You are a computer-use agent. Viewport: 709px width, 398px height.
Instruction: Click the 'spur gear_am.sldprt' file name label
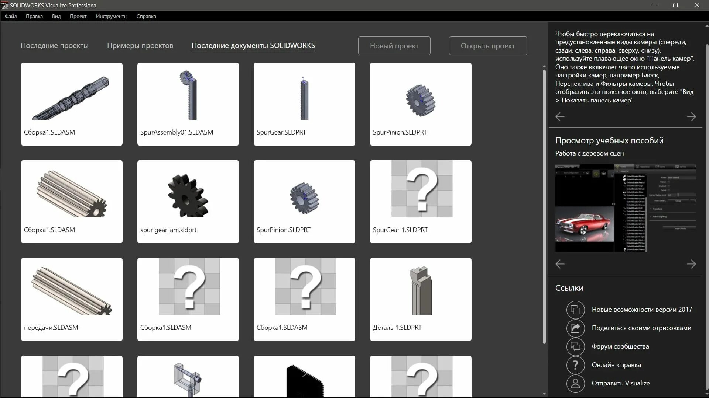pyautogui.click(x=168, y=230)
